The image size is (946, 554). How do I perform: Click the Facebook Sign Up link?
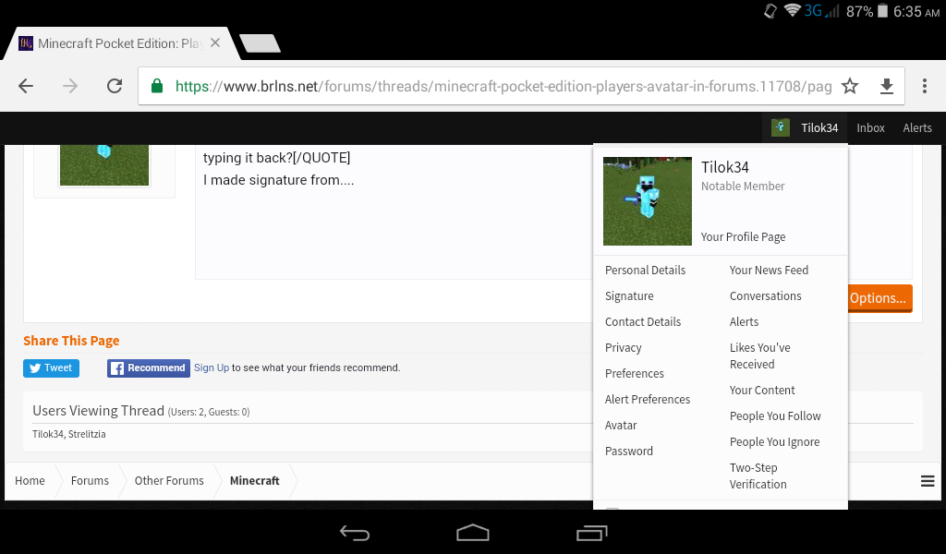(212, 367)
